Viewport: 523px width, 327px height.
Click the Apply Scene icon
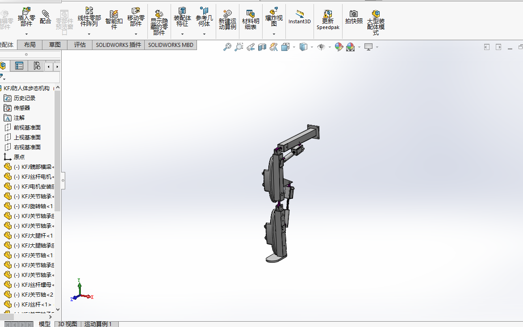[351, 47]
